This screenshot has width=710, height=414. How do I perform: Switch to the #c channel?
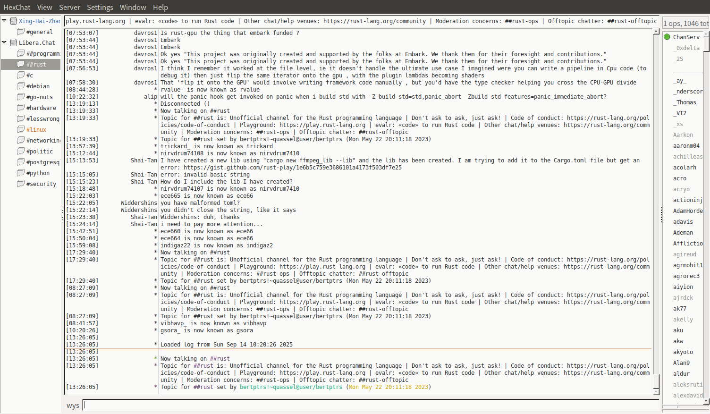coord(30,75)
